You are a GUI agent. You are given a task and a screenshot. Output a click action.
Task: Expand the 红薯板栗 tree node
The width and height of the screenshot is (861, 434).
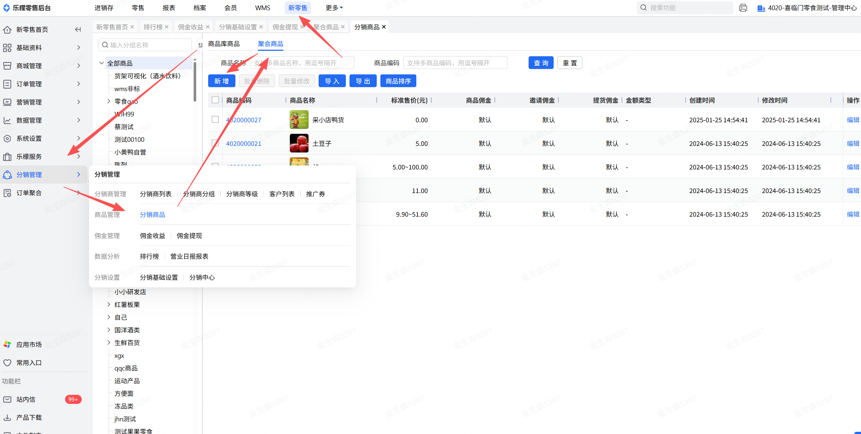(109, 304)
